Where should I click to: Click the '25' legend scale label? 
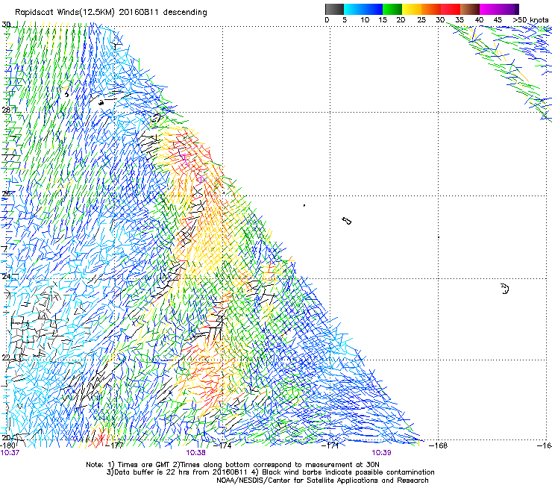(421, 20)
